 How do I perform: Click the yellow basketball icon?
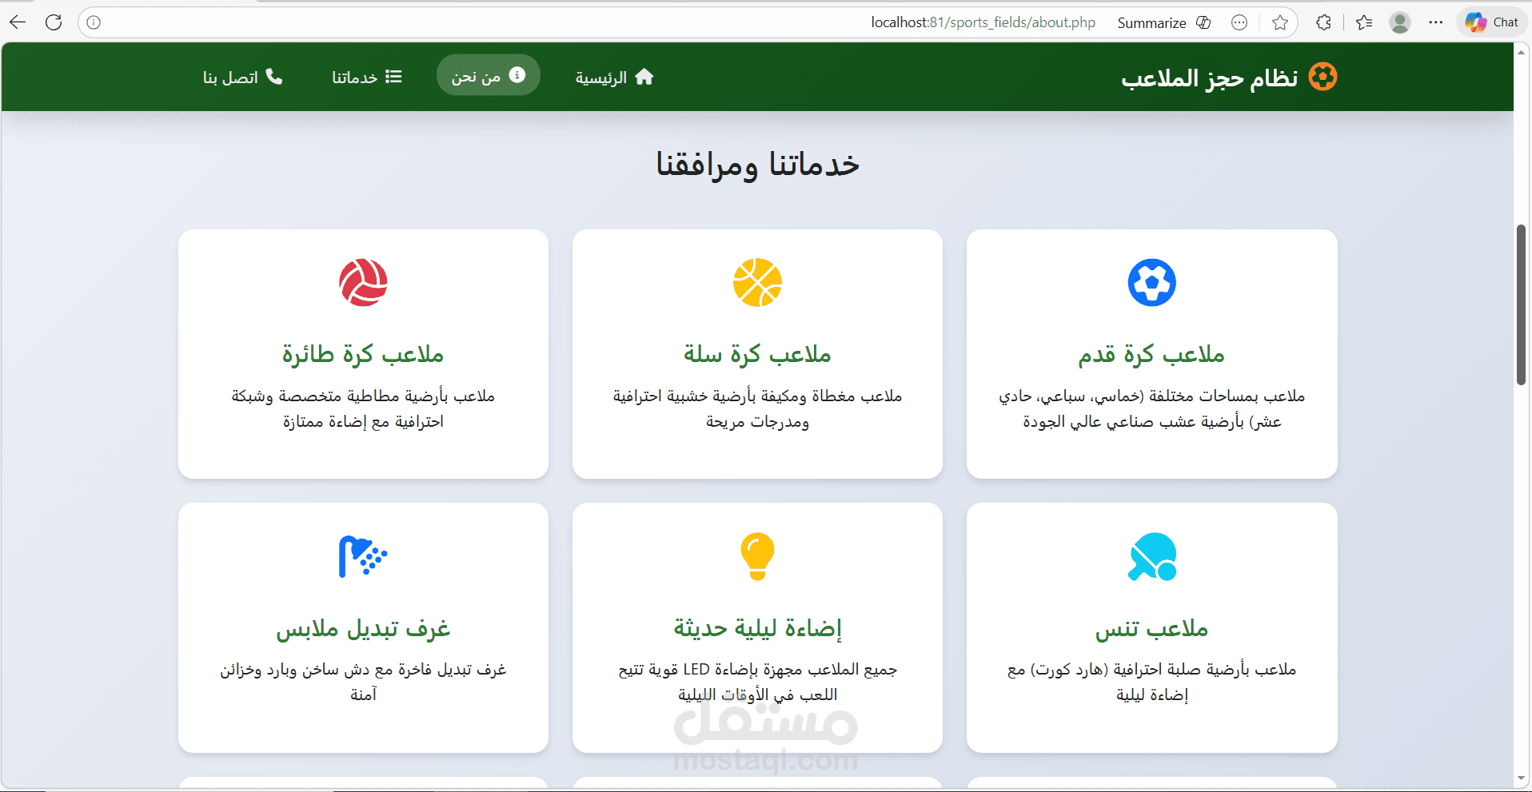[757, 282]
